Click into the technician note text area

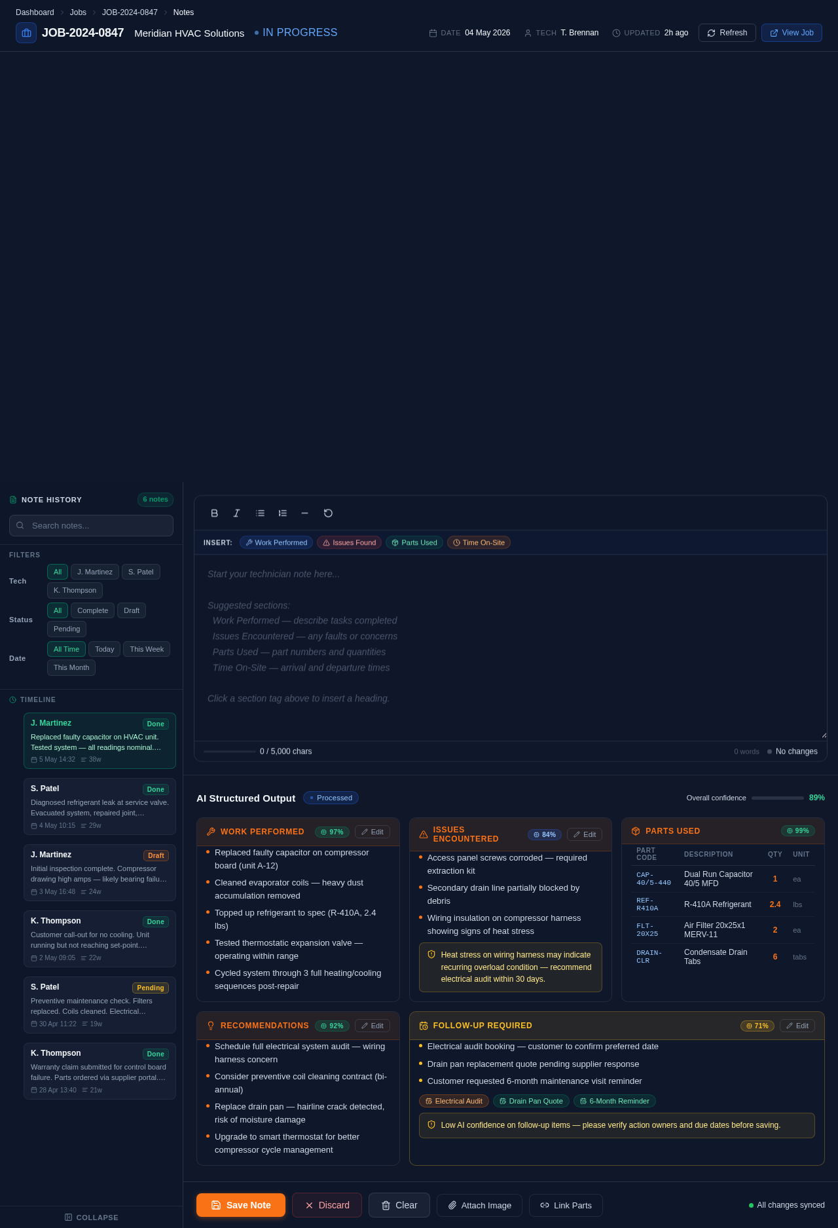tap(511, 647)
